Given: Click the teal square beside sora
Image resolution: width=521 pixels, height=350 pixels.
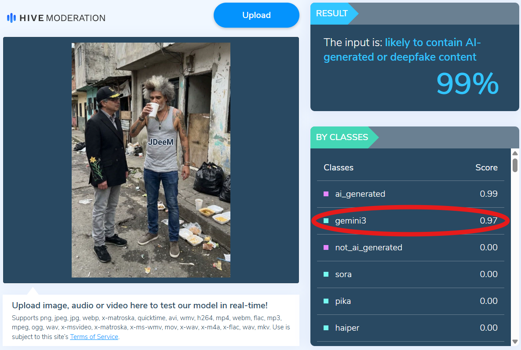Looking at the screenshot, I should pyautogui.click(x=326, y=274).
